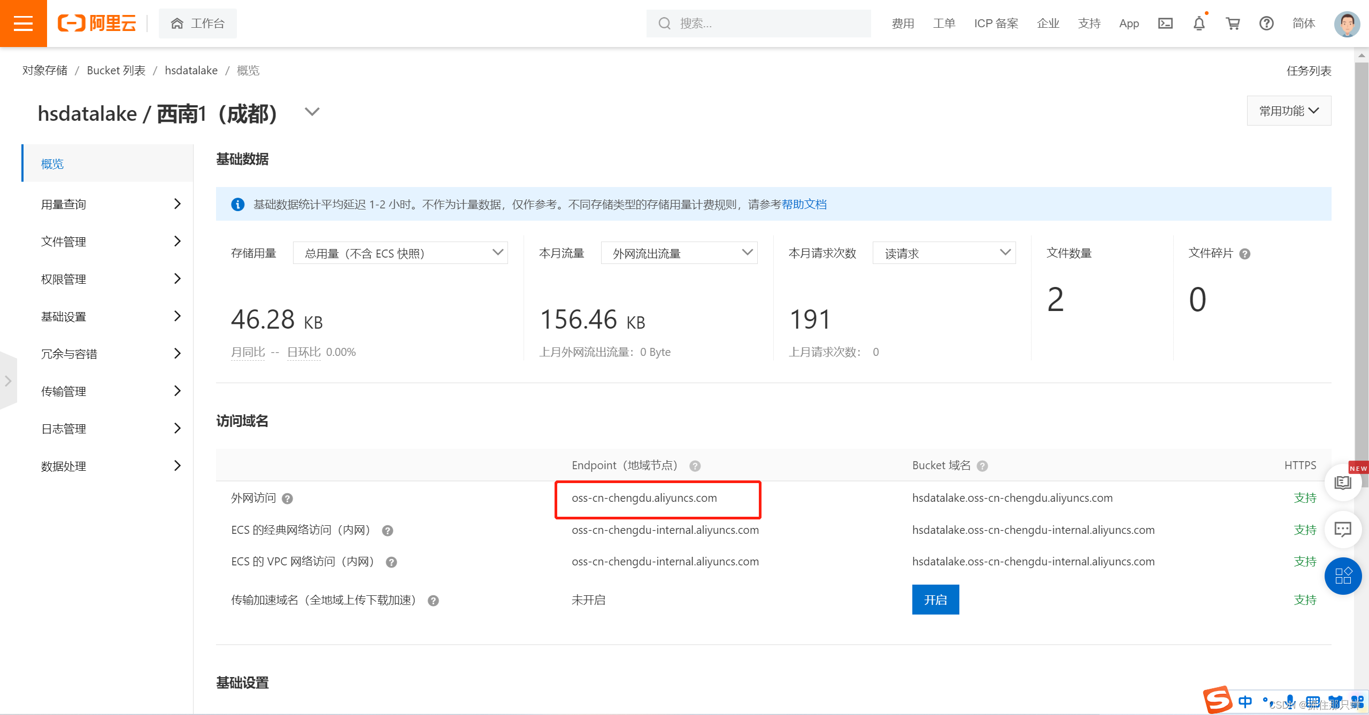Expand 冗余与容错 in sidebar
Viewport: 1369px width, 715px height.
(x=107, y=354)
